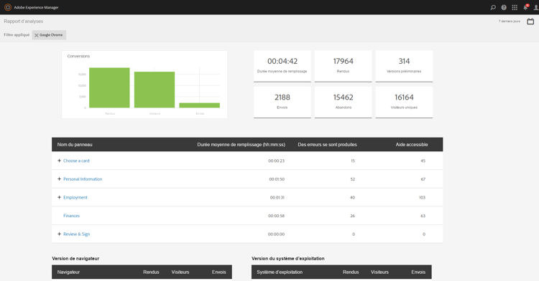Click the Système d'exploitation column header
Screen dimensions: 539x281
click(280, 272)
